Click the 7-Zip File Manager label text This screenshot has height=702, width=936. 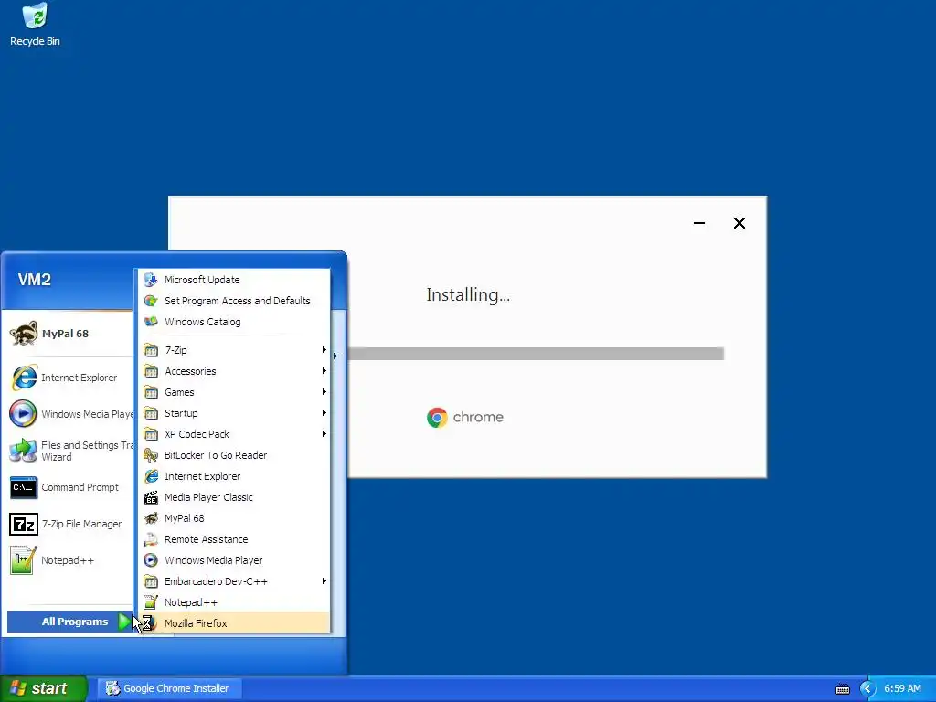(x=81, y=524)
